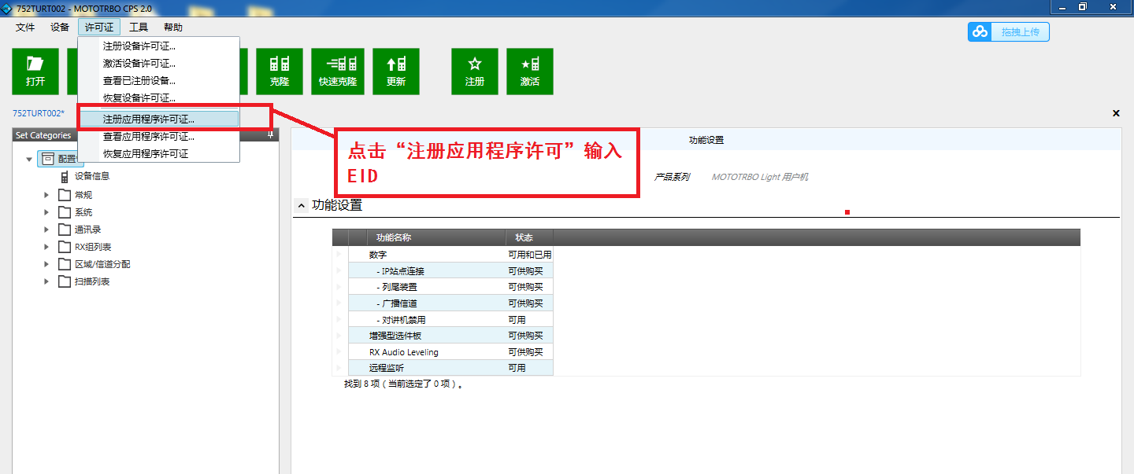The image size is (1134, 474).
Task: Expand the 常规 folder node
Action: click(46, 195)
